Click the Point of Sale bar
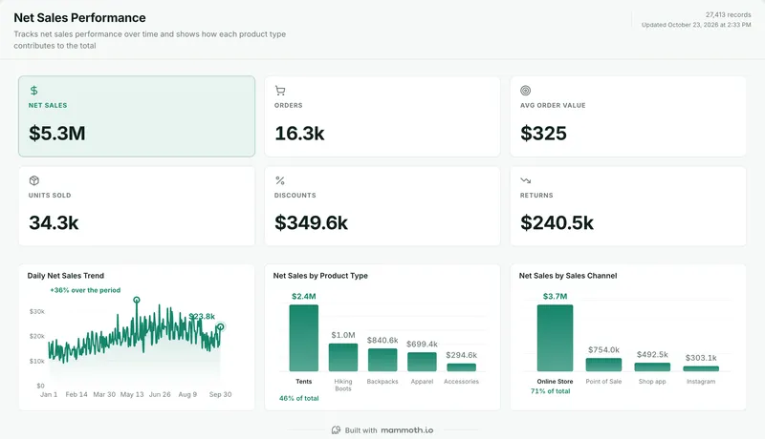 pyautogui.click(x=604, y=365)
